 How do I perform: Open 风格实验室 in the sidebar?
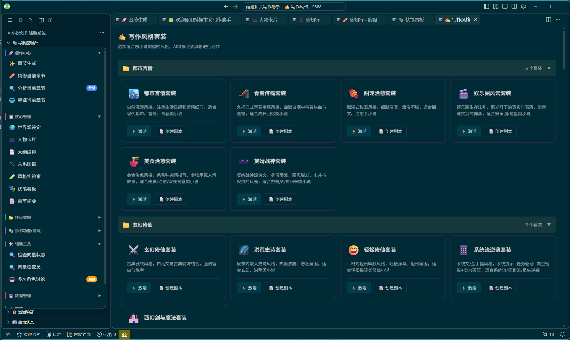click(x=53, y=177)
